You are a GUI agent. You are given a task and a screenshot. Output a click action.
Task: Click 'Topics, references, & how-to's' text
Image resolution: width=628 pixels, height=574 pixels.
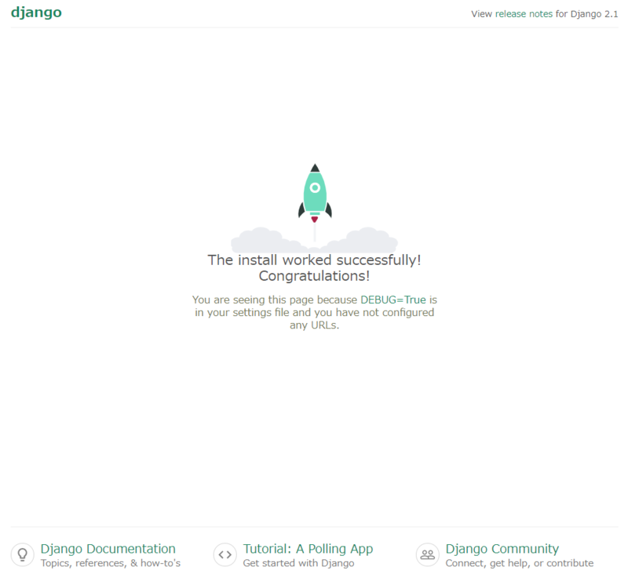(111, 563)
